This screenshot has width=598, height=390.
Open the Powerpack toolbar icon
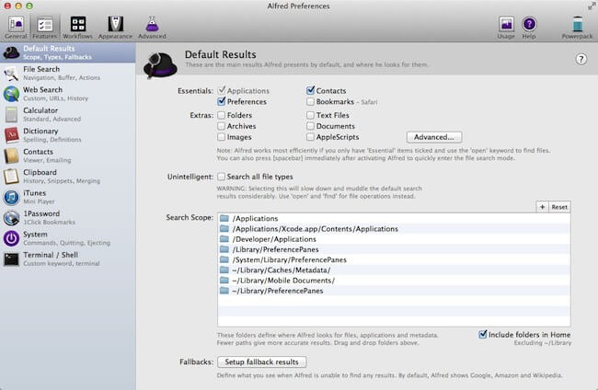click(x=578, y=24)
